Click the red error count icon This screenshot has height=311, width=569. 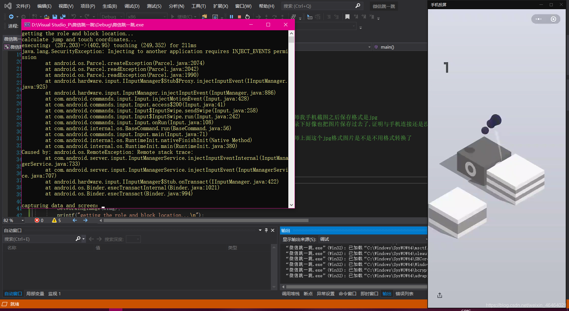tap(37, 220)
